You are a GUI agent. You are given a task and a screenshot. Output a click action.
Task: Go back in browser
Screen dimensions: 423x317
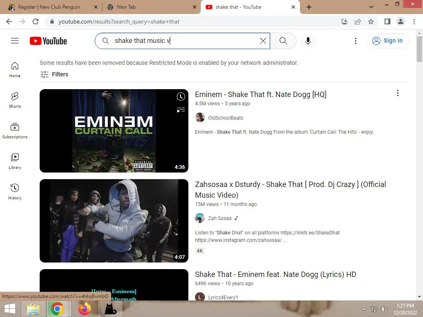pos(9,21)
